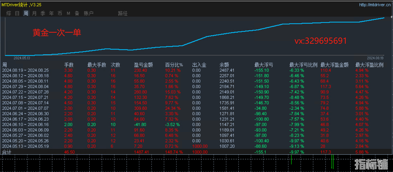Click the 2024.05.13 start date on chart
Image resolution: width=393 pixels, height=172 pixels.
(x=22, y=58)
